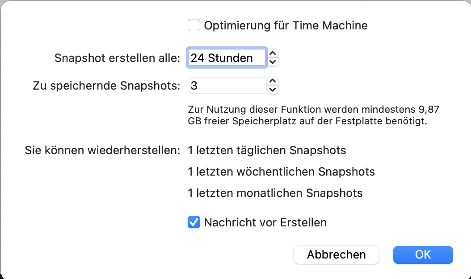Image resolution: width=471 pixels, height=279 pixels.
Task: Focus the 24 Stunden interval field
Action: (x=226, y=58)
